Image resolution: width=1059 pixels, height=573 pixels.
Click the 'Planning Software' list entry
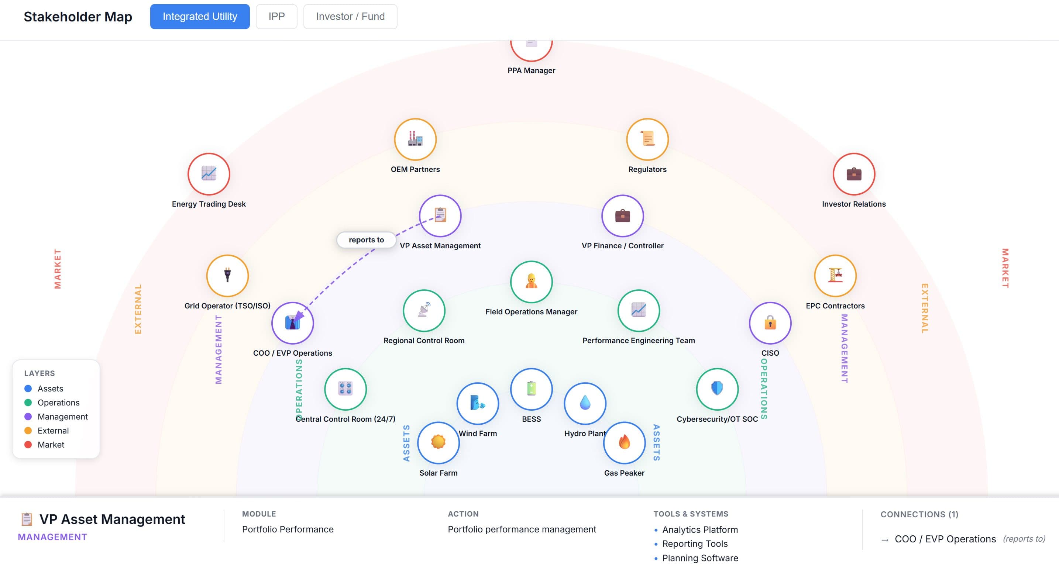(x=700, y=558)
